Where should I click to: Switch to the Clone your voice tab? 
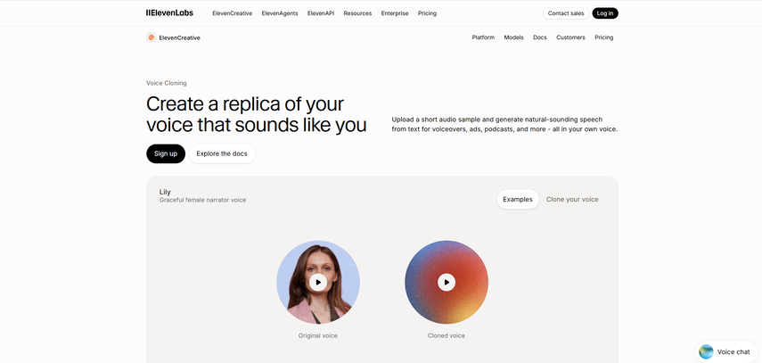pos(572,200)
